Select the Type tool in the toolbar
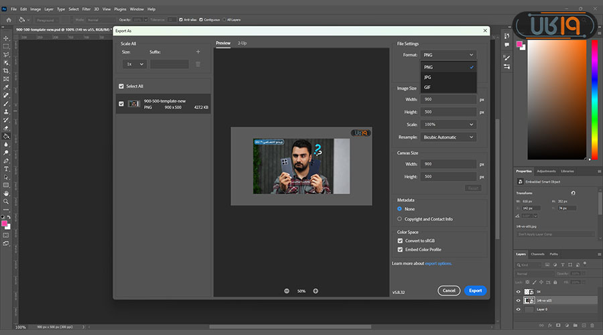The width and height of the screenshot is (603, 335). pos(6,169)
